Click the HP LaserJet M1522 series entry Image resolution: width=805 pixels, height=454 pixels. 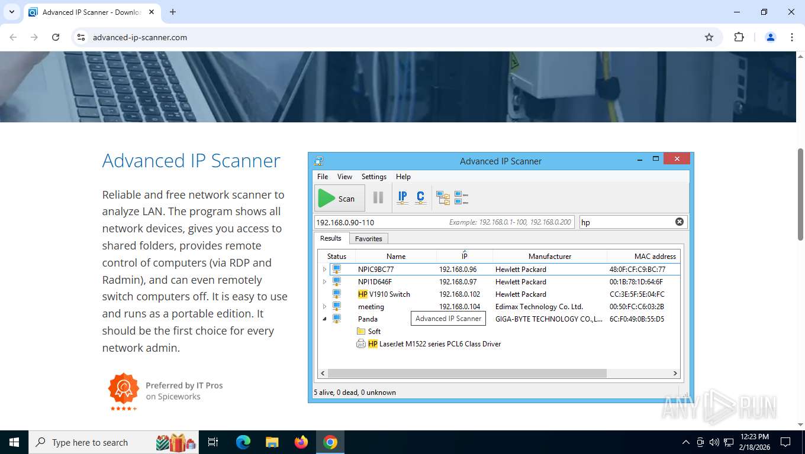(434, 344)
